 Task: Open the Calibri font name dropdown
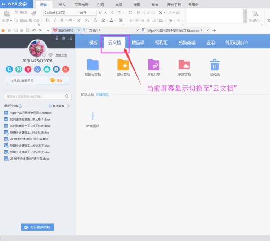[77, 13]
